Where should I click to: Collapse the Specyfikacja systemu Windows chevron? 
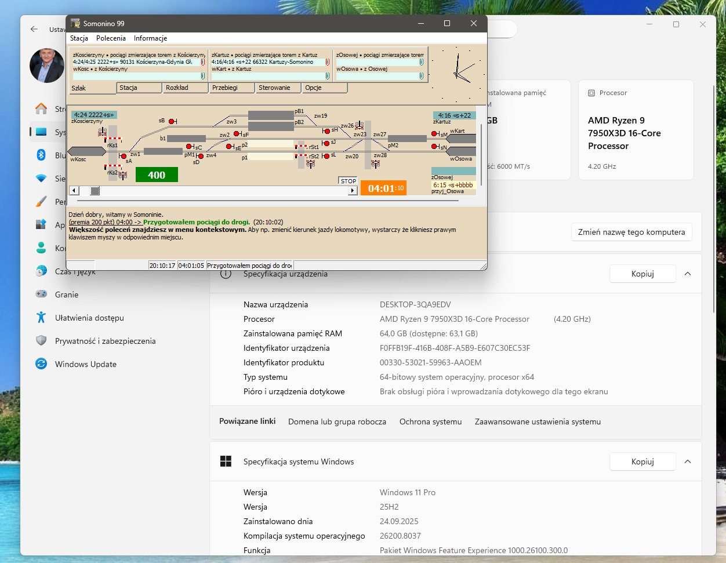[688, 462]
